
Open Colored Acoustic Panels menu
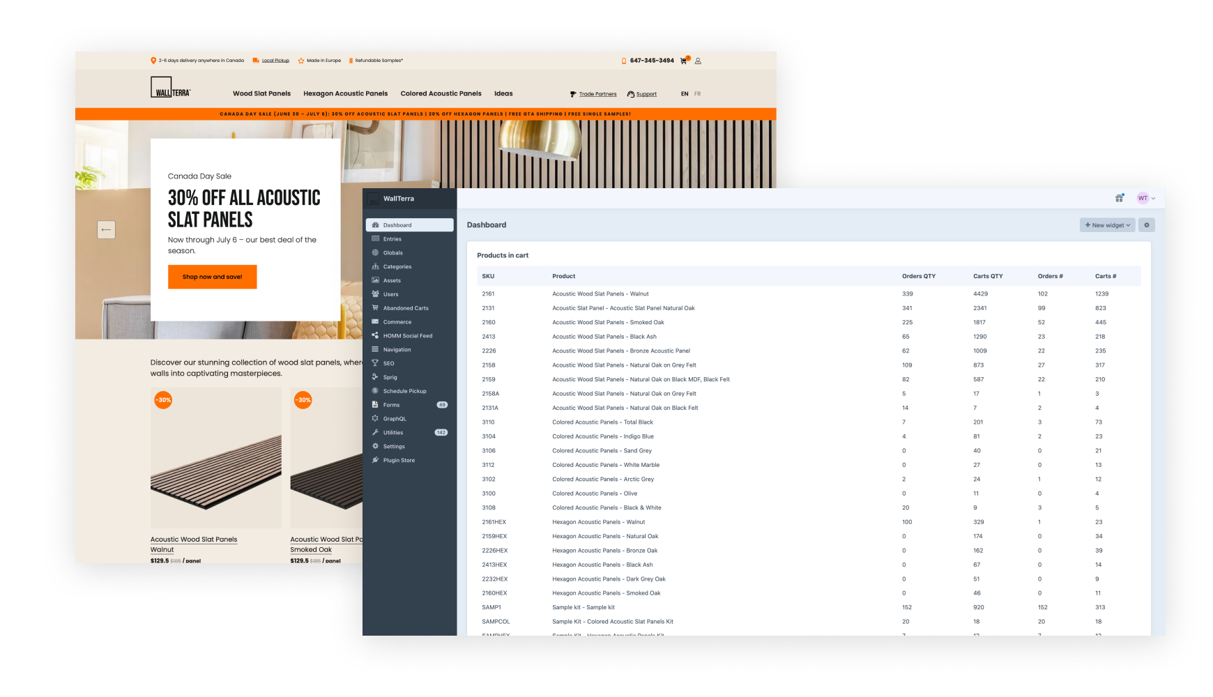(x=441, y=93)
